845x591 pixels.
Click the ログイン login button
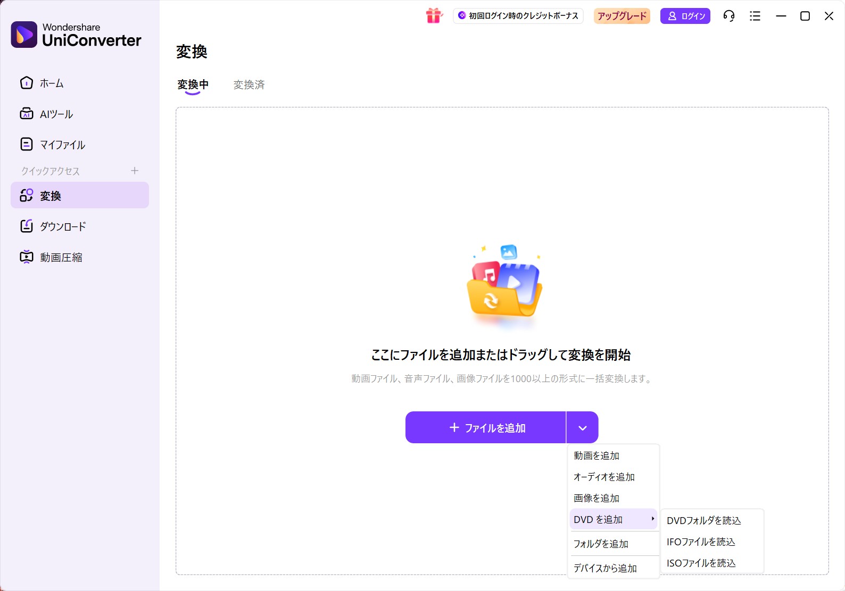click(685, 16)
